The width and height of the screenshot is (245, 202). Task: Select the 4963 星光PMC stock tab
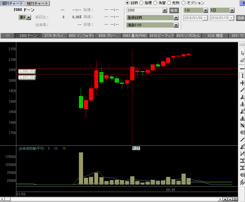pyautogui.click(x=135, y=36)
